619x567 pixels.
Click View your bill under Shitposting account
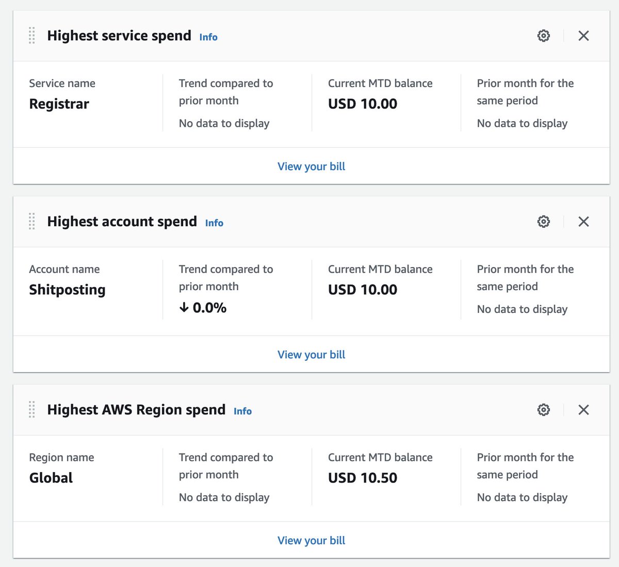[x=311, y=355]
